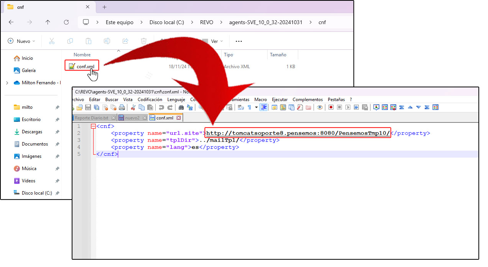Click the Run macro multiple times icon
This screenshot has height=267, width=488.
pos(357,108)
